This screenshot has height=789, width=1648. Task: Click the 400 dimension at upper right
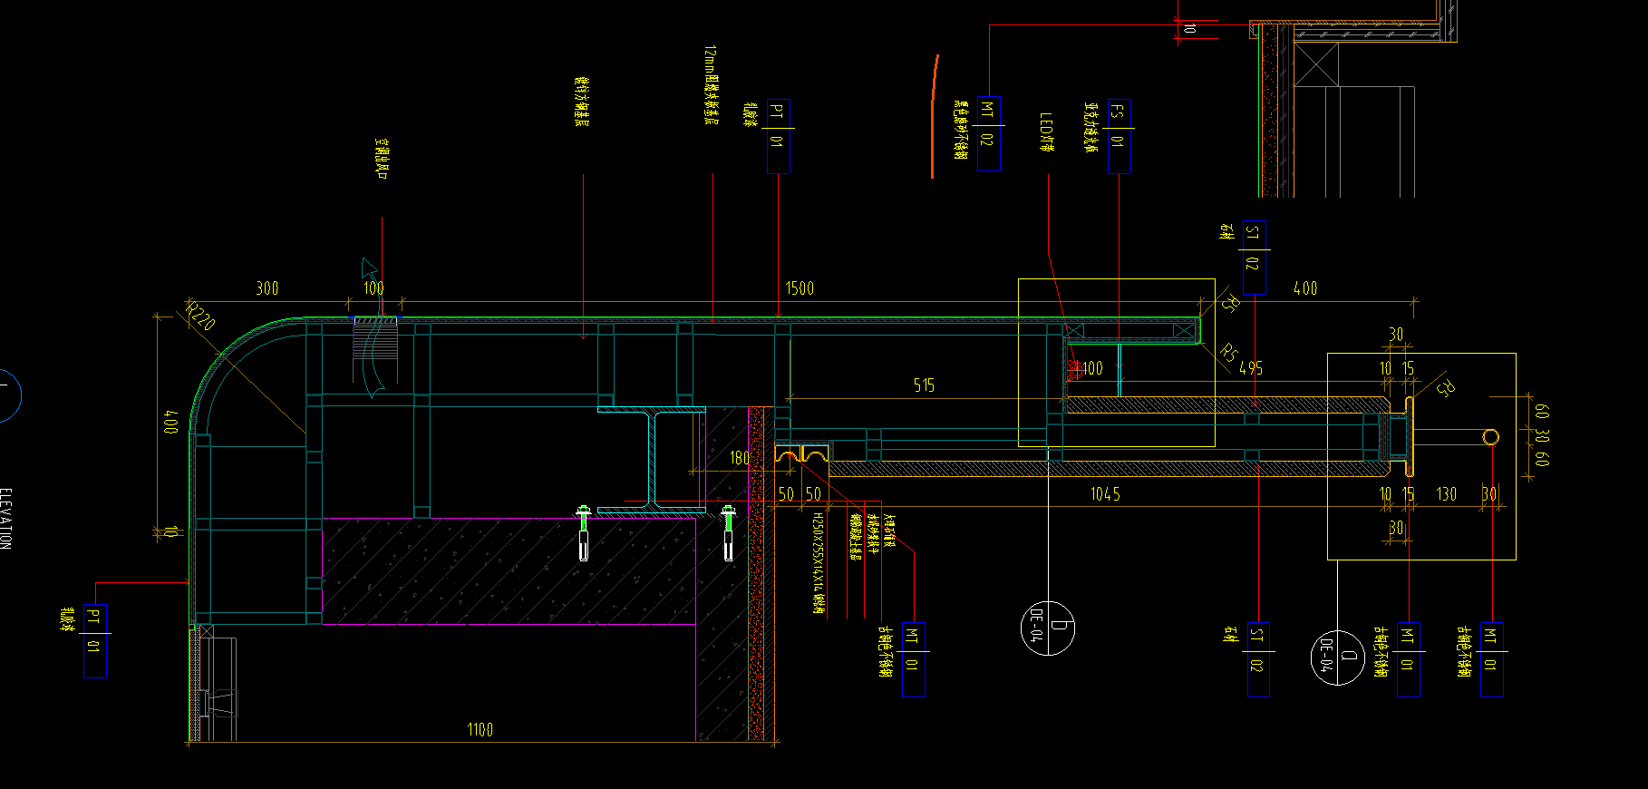[x=1305, y=288]
